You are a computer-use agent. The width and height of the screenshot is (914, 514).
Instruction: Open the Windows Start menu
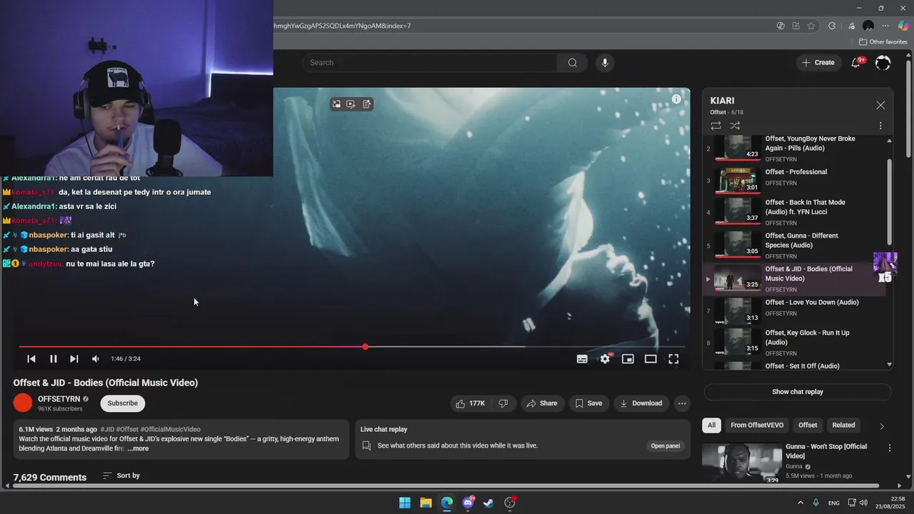[x=405, y=503]
